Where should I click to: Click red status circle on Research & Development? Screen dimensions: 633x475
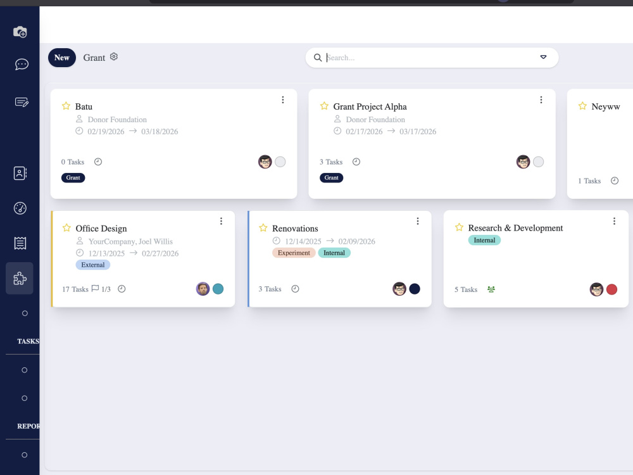point(611,289)
